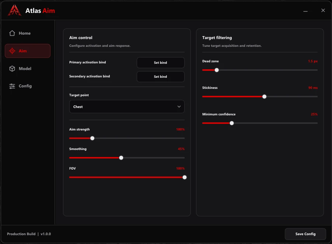Click the 'Target point' label

coord(79,95)
